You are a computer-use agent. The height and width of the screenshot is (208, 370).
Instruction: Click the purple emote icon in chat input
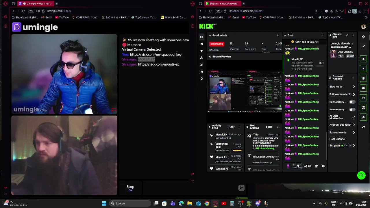coord(288,166)
